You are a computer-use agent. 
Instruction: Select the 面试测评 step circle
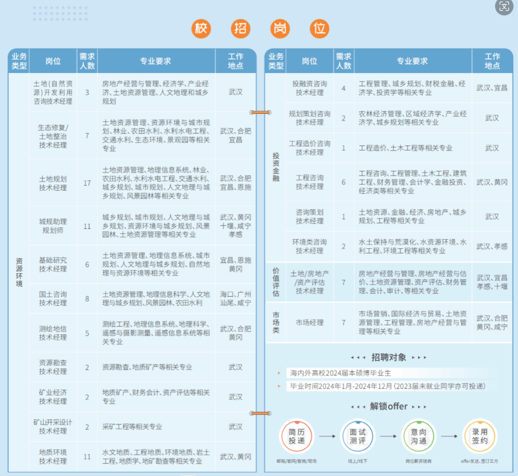click(x=357, y=436)
